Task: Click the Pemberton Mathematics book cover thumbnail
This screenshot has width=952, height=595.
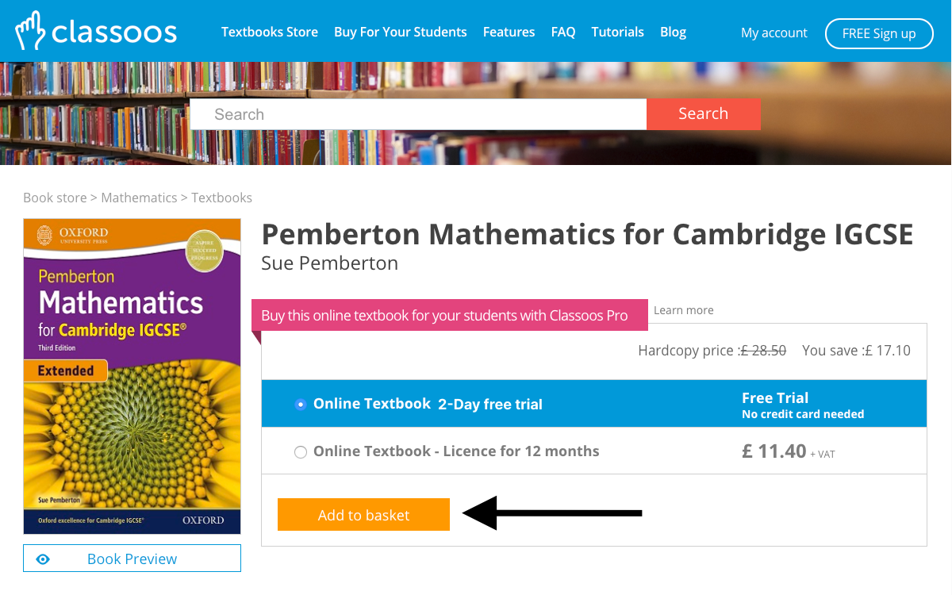Action: click(x=132, y=376)
